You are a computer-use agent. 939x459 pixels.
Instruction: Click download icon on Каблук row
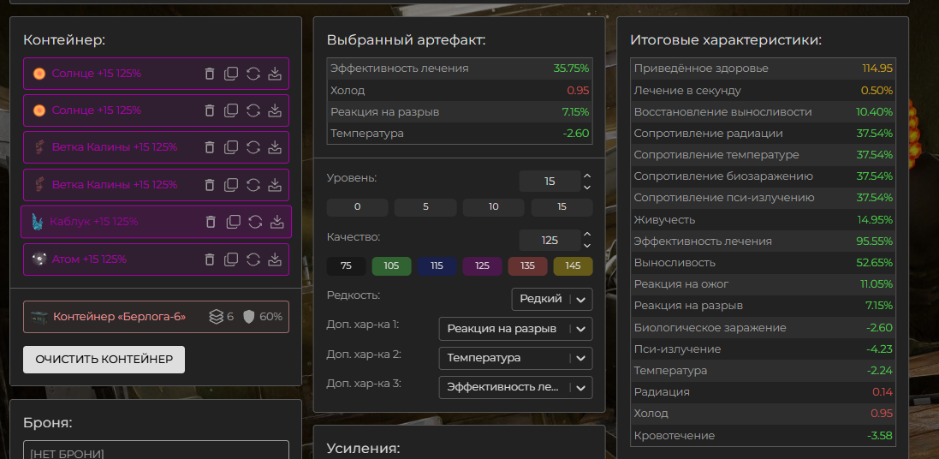(276, 222)
